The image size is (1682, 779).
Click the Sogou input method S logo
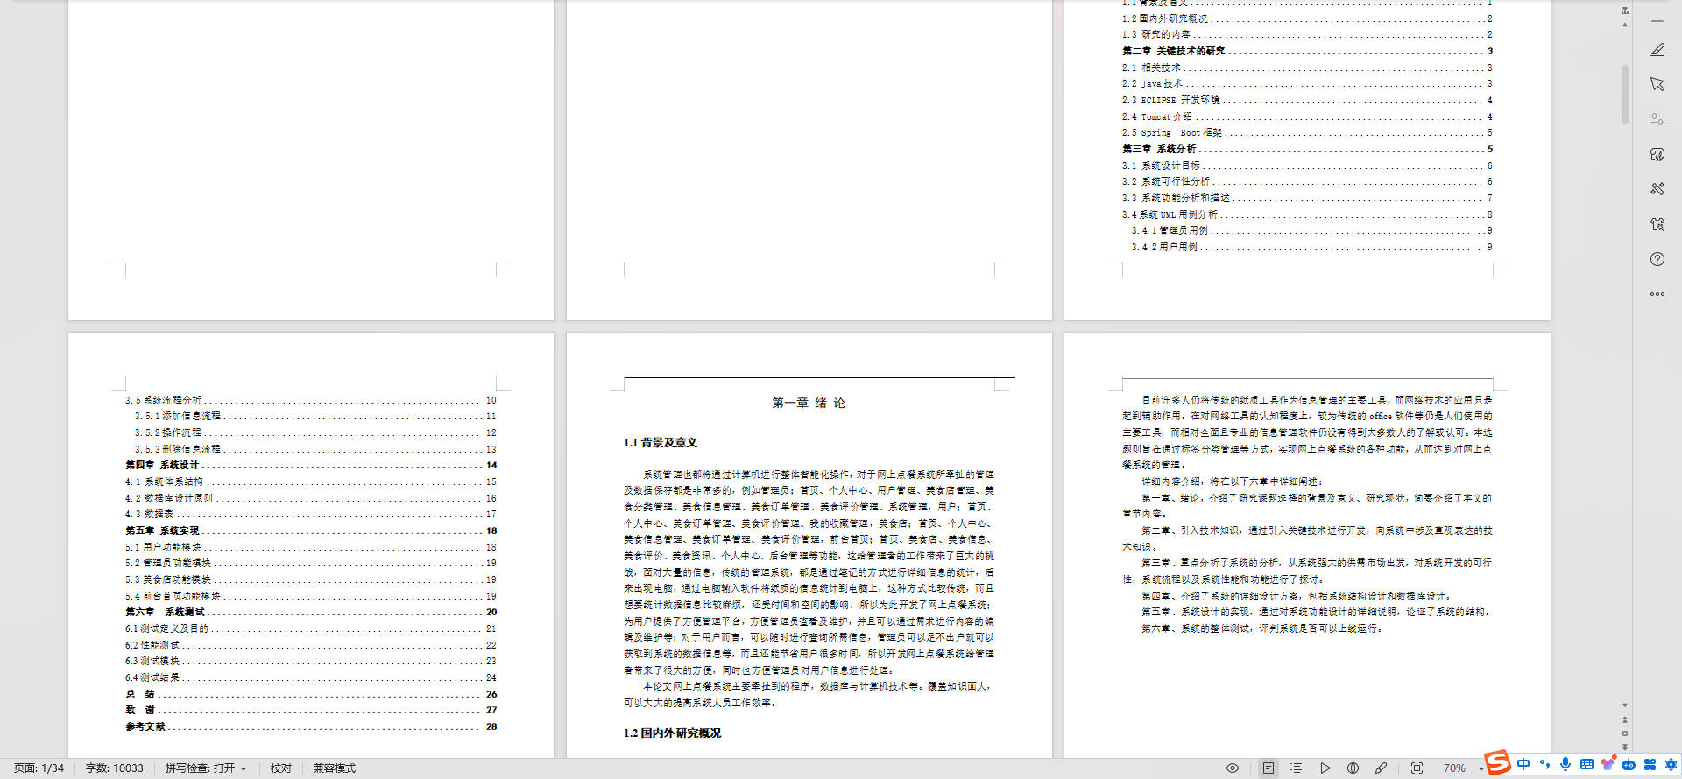[1498, 762]
